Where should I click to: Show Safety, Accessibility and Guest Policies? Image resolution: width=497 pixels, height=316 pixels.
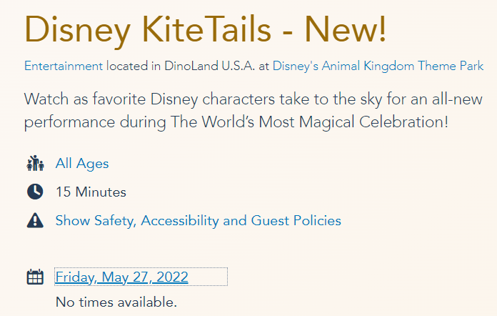(198, 221)
